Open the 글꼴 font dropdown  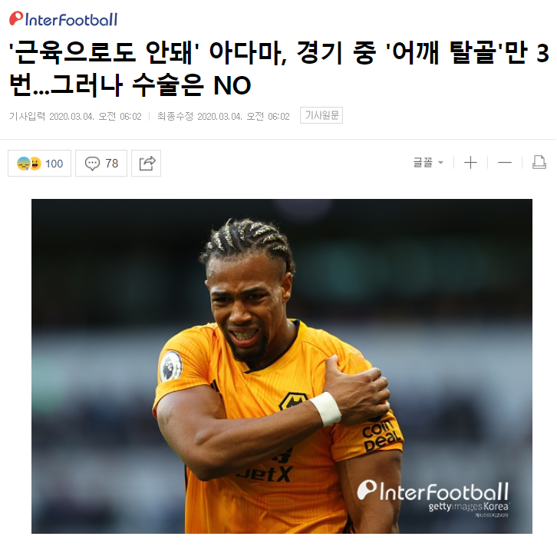[428, 163]
